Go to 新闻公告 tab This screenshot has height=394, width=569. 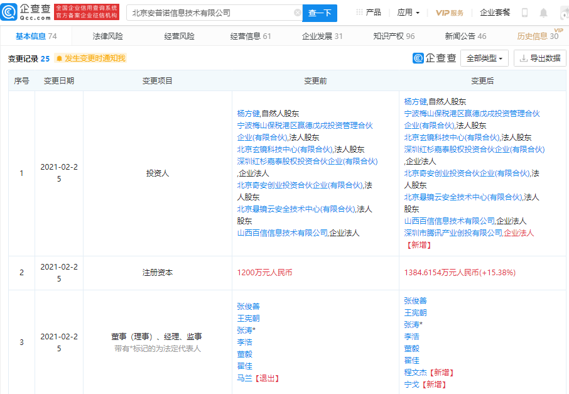(x=465, y=36)
